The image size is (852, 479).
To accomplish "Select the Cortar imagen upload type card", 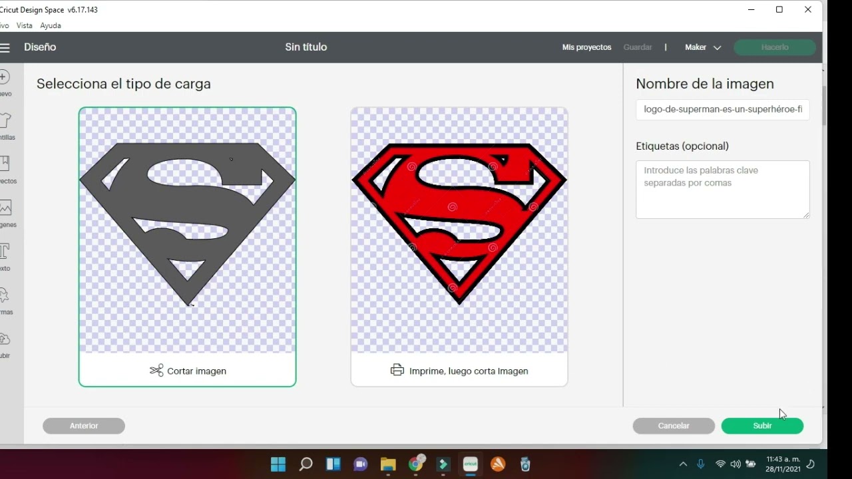I will tap(187, 247).
